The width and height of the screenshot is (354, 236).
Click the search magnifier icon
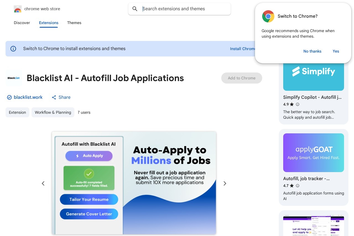point(135,9)
